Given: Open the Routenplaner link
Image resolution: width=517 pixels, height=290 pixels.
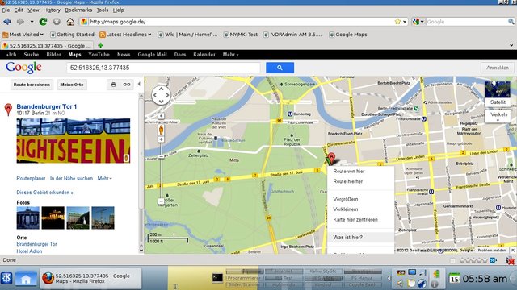Looking at the screenshot, I should (x=31, y=178).
